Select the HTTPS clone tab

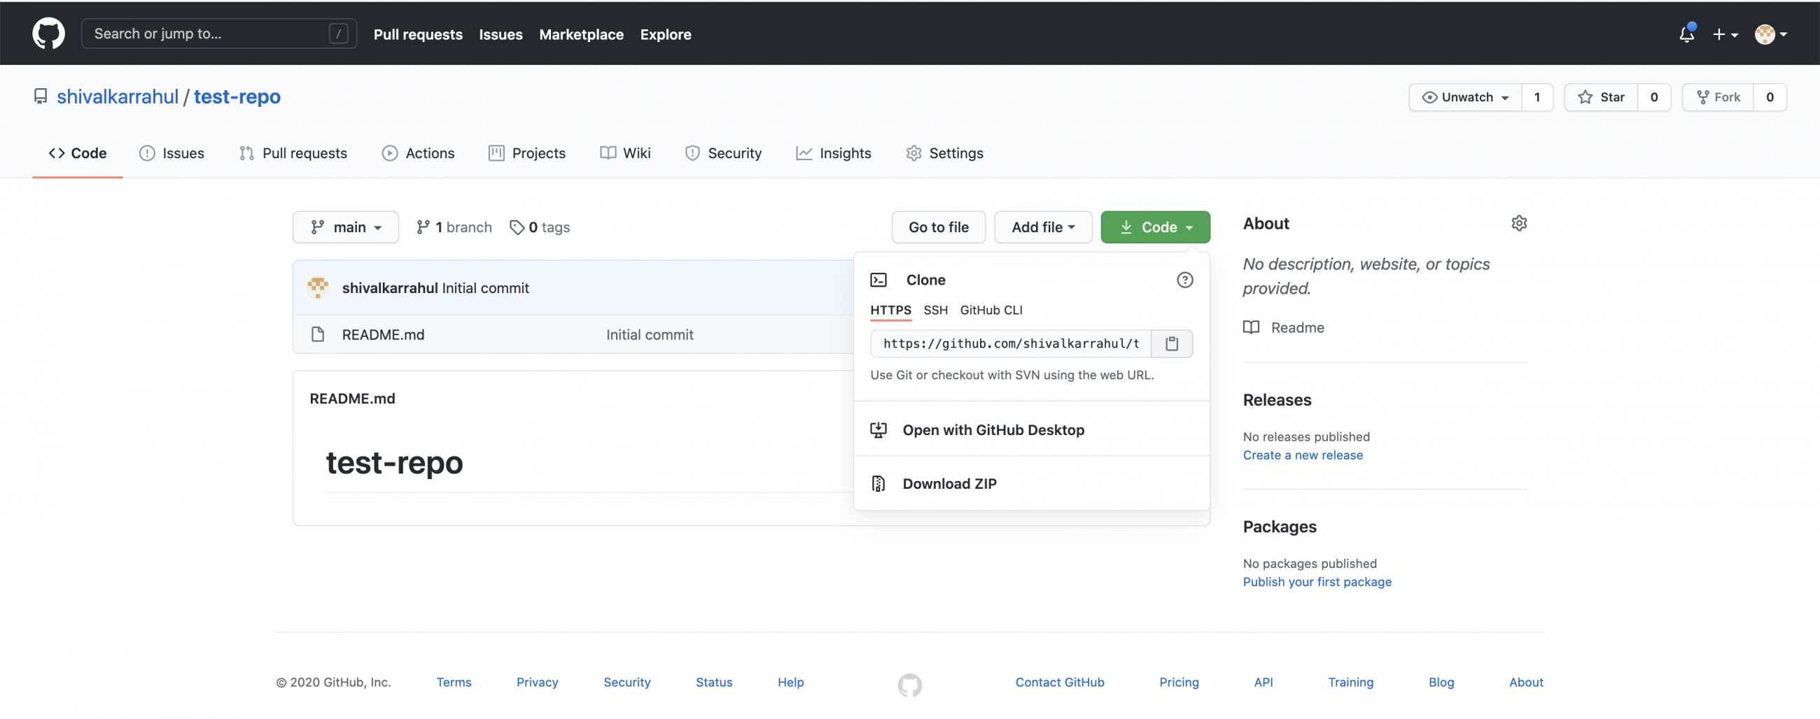[890, 311]
